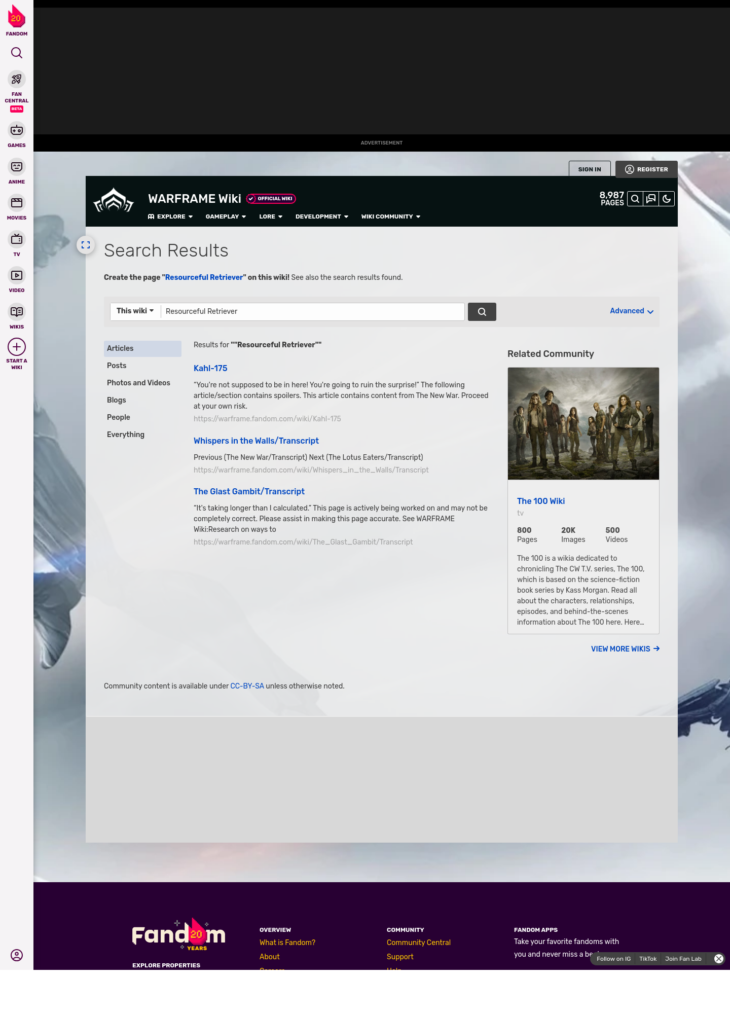
Task: Open The Glast Gambit/Transcript result
Action: pyautogui.click(x=249, y=492)
